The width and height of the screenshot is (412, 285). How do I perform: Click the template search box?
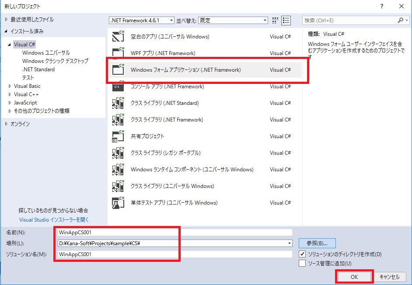(x=356, y=20)
